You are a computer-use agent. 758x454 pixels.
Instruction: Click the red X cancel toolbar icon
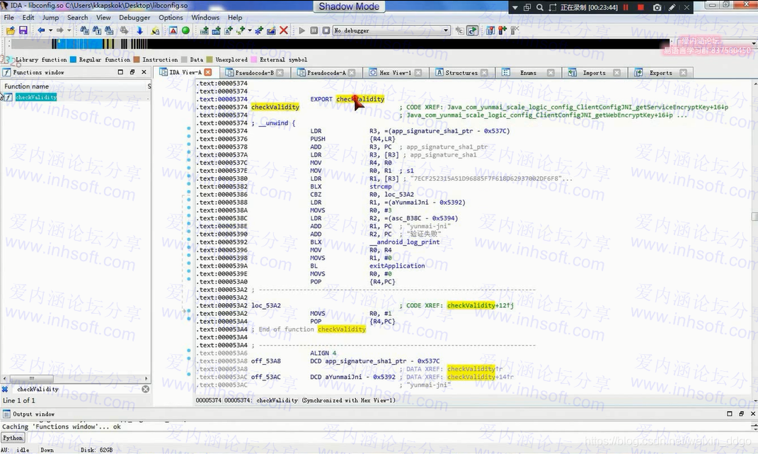coord(284,30)
